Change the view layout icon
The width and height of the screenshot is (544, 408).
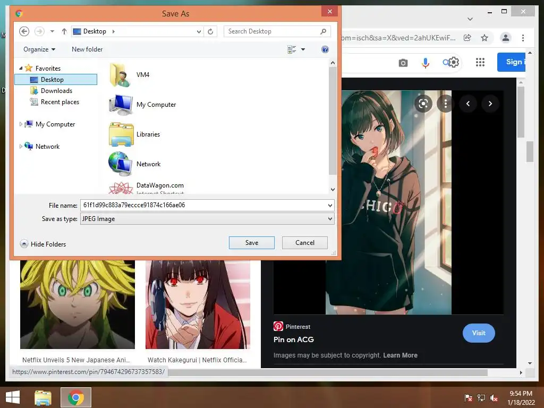[292, 49]
